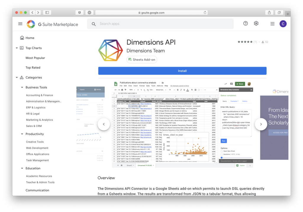Collapse the Business Tools category
The width and height of the screenshot is (303, 212).
point(22,88)
